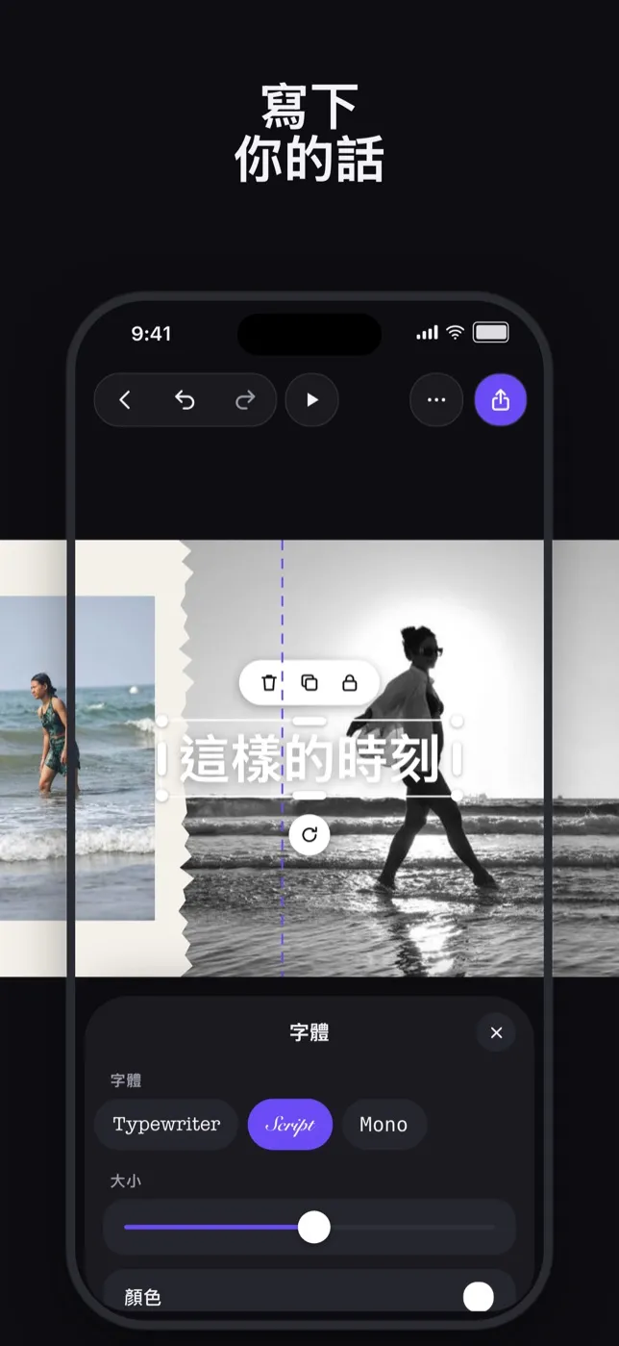Delete the selected text with trash icon

[x=269, y=683]
